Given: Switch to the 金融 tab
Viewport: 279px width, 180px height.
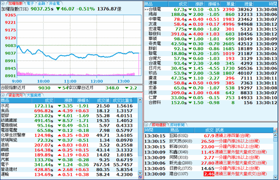Looking at the screenshot, I should coord(41,3).
